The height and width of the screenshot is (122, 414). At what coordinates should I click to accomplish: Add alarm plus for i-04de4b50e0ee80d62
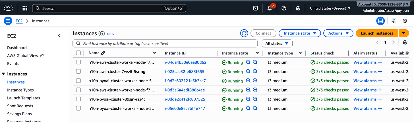pos(380,62)
